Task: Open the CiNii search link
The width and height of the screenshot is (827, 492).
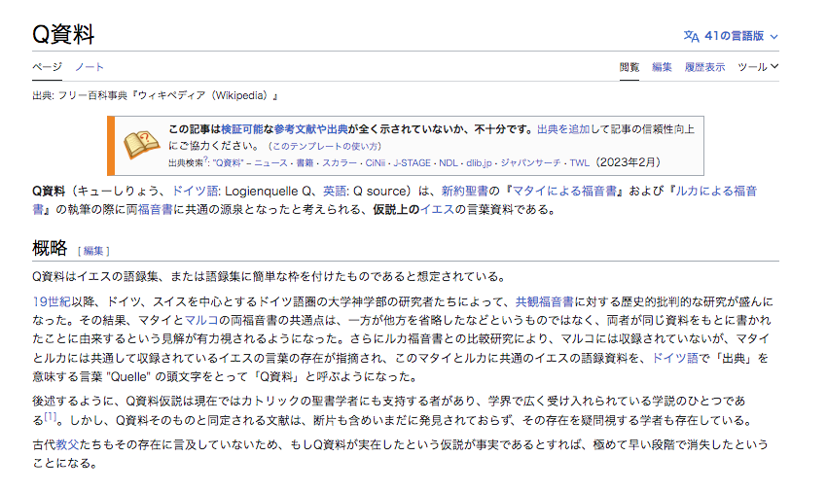Action: (x=375, y=163)
